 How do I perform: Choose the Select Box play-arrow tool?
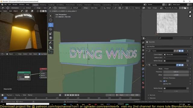(51, 16)
